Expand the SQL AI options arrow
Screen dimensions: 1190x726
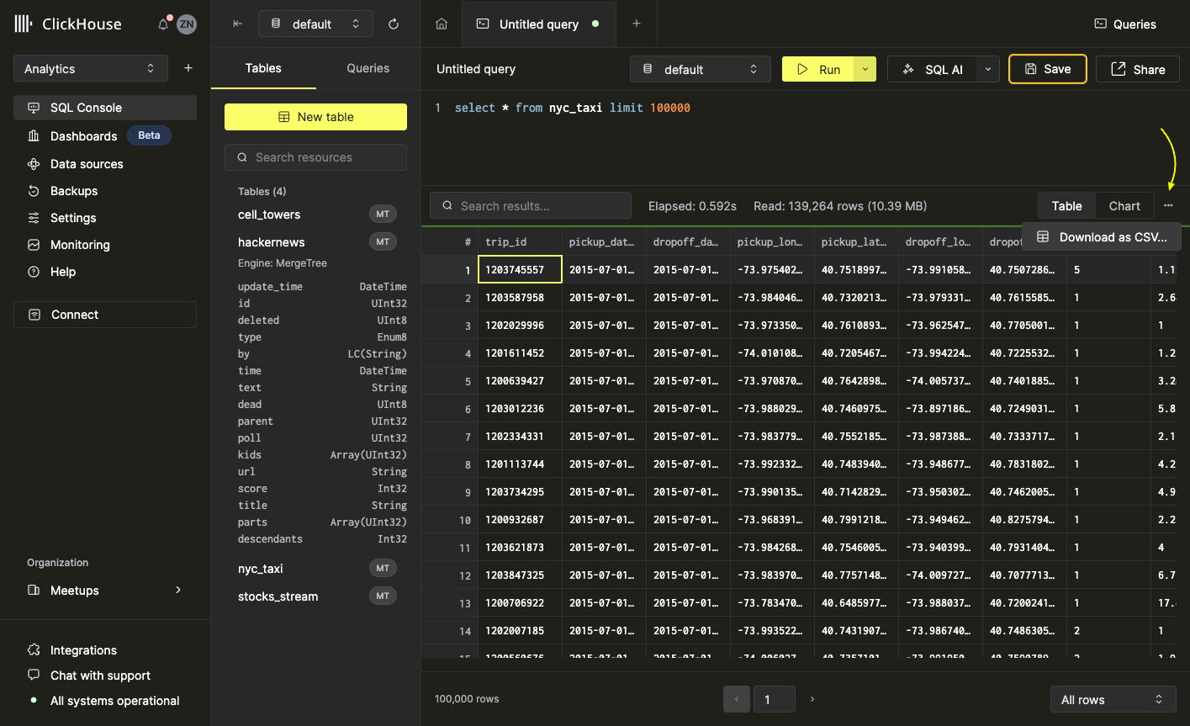click(x=987, y=70)
